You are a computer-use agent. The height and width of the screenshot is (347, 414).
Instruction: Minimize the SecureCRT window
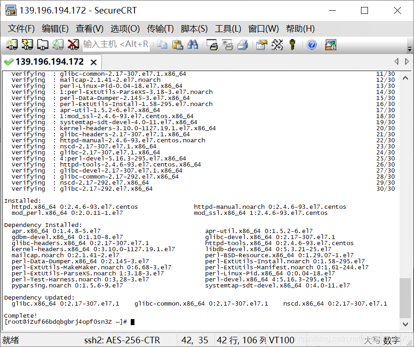point(333,11)
